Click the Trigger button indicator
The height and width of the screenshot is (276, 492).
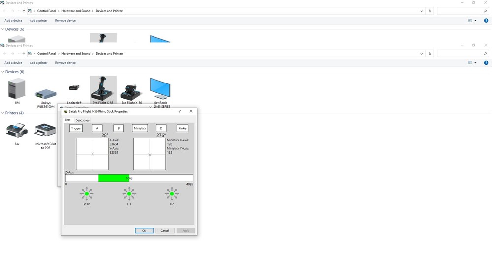point(76,128)
